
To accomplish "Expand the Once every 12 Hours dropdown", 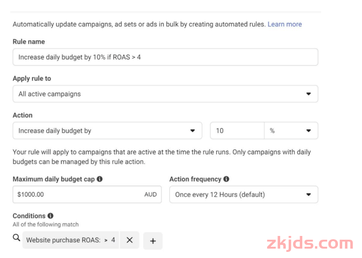I will 243,194.
